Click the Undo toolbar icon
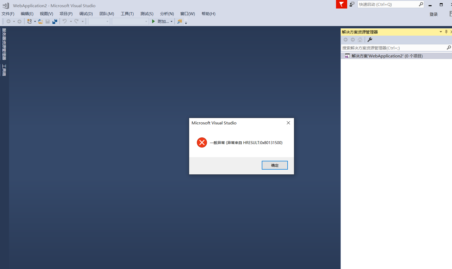The image size is (452, 269). point(65,21)
